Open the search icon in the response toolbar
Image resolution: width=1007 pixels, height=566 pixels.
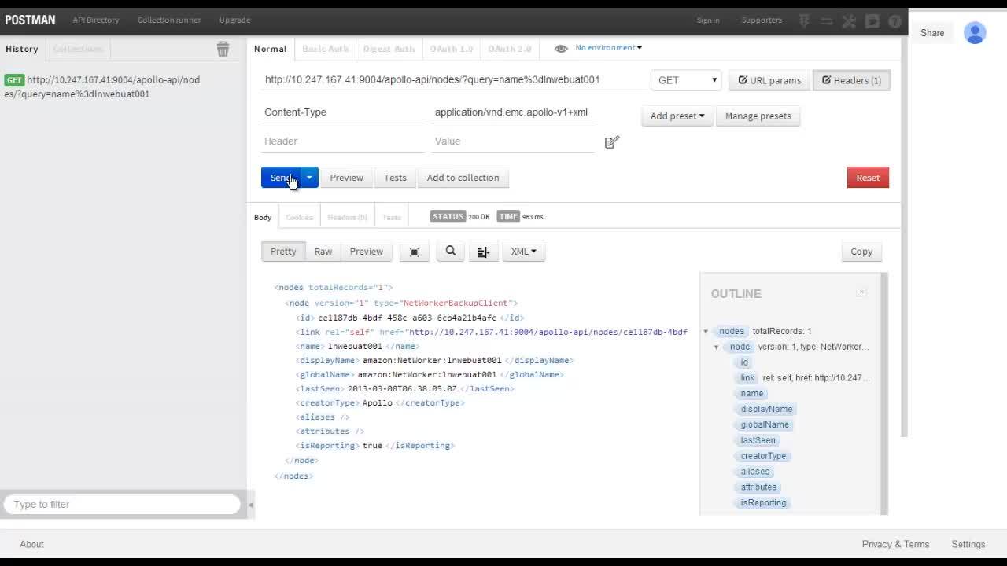[x=450, y=251]
